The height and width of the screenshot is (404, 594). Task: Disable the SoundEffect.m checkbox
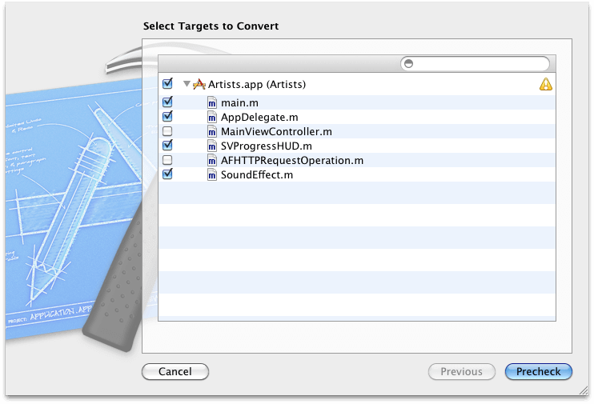(x=167, y=174)
